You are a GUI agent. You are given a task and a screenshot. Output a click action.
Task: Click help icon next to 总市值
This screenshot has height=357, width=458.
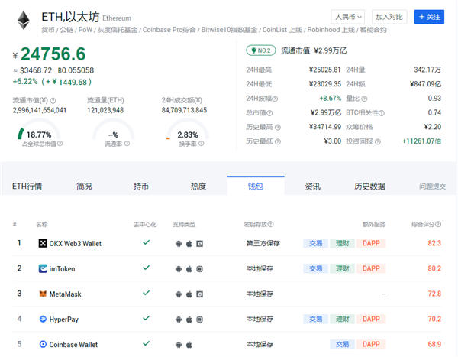tap(269, 113)
